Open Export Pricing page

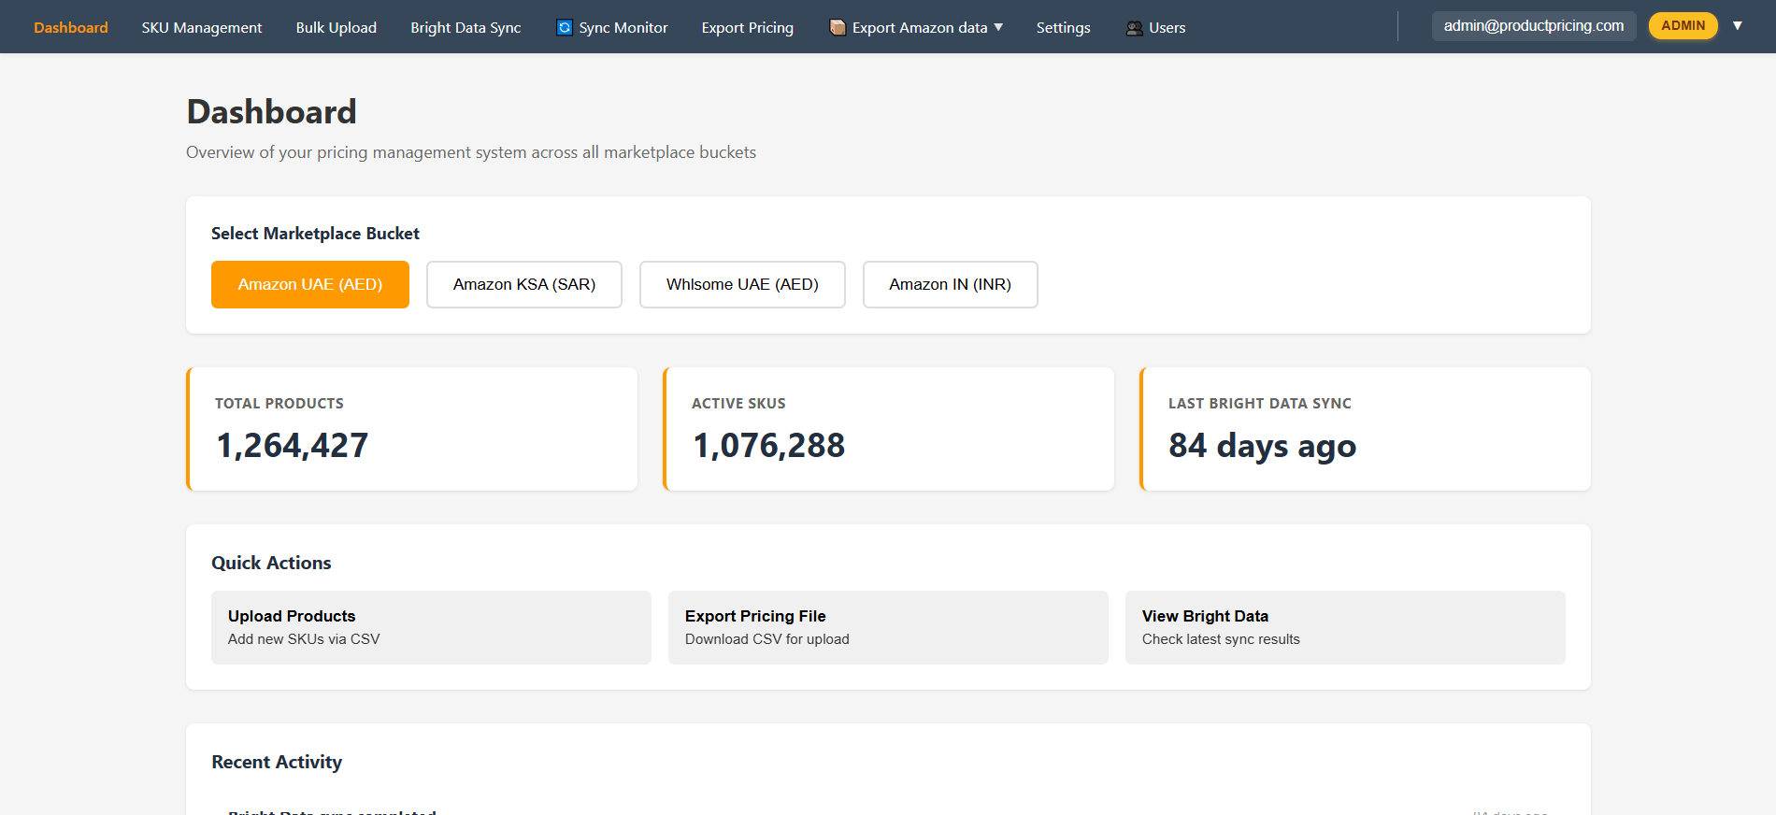point(748,28)
